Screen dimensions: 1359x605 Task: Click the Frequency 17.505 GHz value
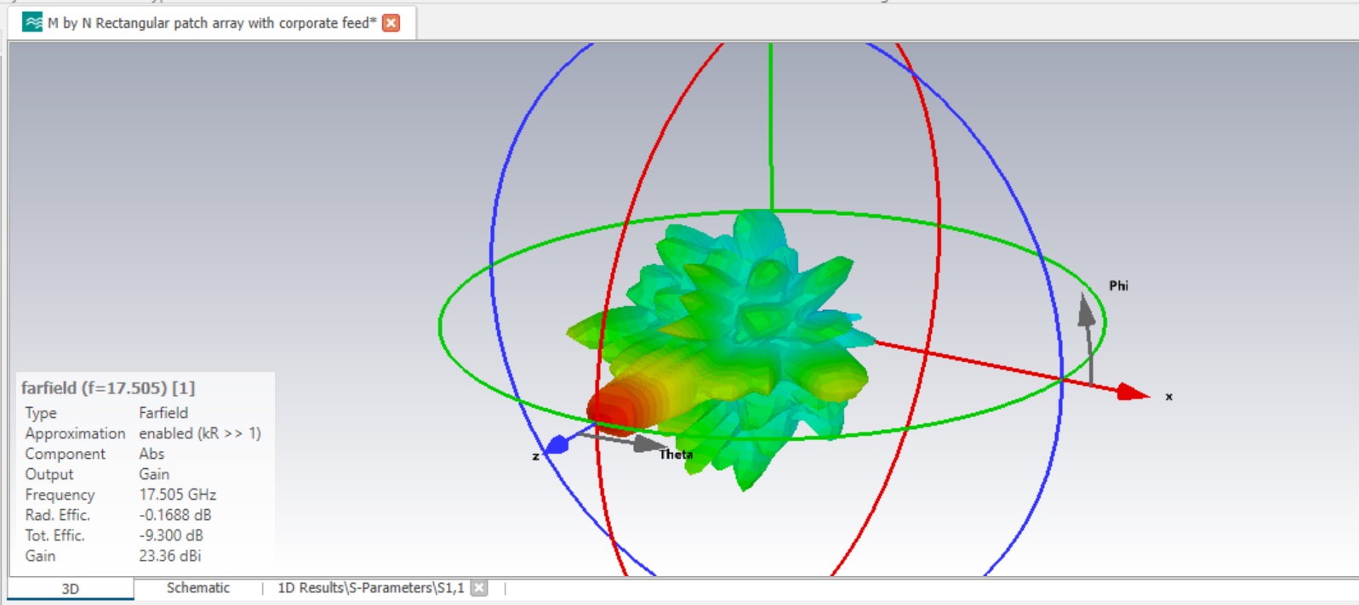click(x=177, y=495)
